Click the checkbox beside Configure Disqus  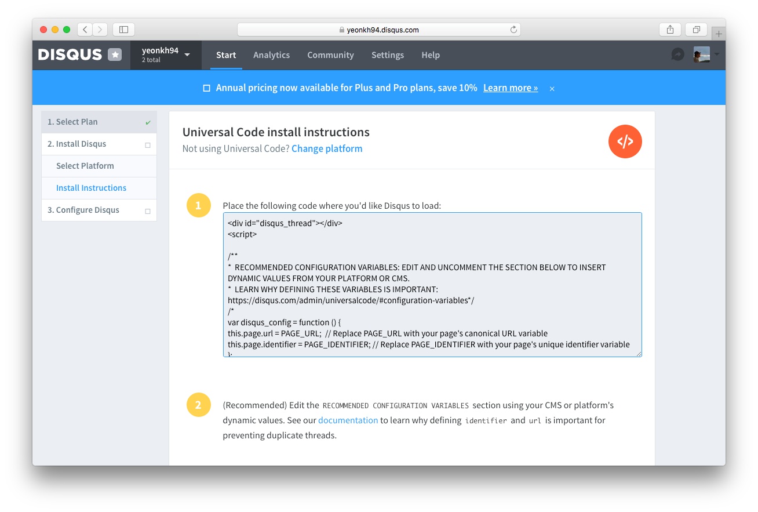[148, 211]
